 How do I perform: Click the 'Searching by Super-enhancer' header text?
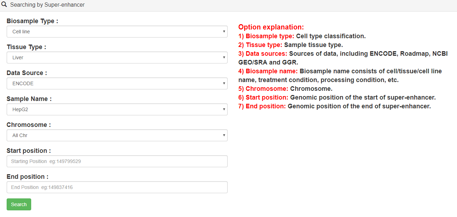(x=47, y=5)
